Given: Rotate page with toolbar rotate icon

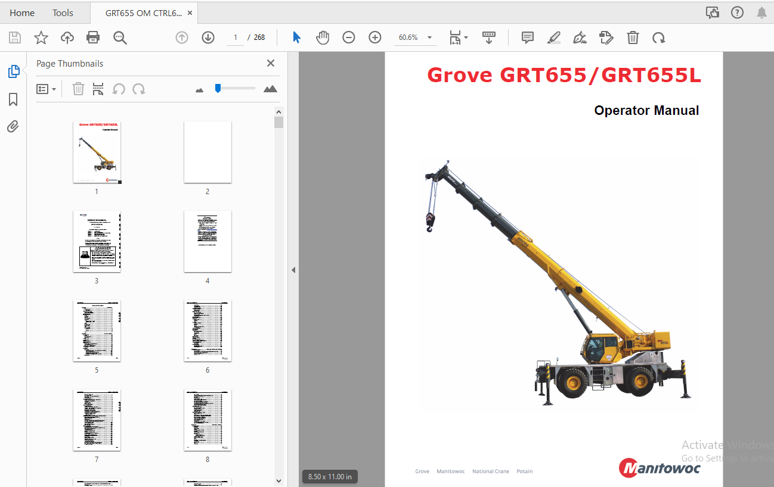Looking at the screenshot, I should click(658, 38).
